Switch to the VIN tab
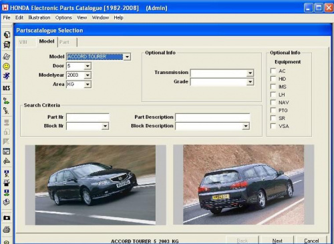This screenshot has height=244, width=334. click(x=23, y=42)
